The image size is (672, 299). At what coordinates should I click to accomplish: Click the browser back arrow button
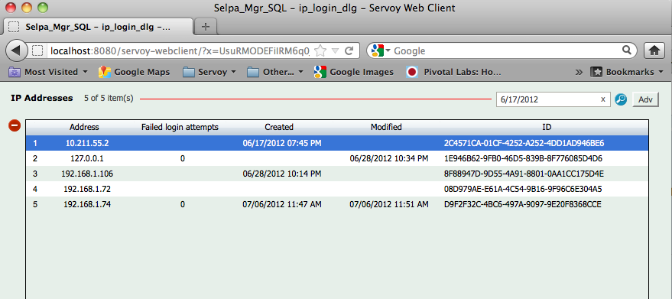16,50
